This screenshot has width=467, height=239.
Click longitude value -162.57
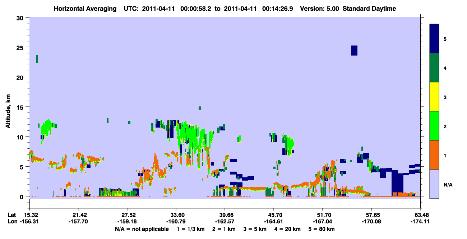point(225,221)
